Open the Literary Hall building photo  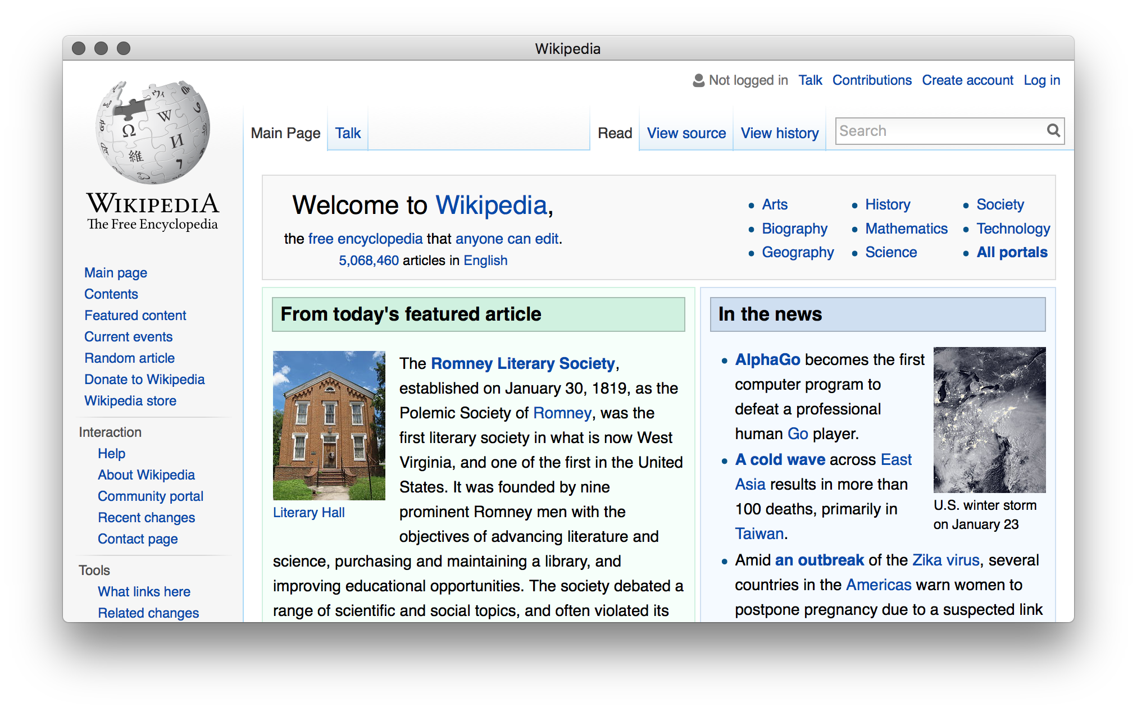pyautogui.click(x=329, y=425)
